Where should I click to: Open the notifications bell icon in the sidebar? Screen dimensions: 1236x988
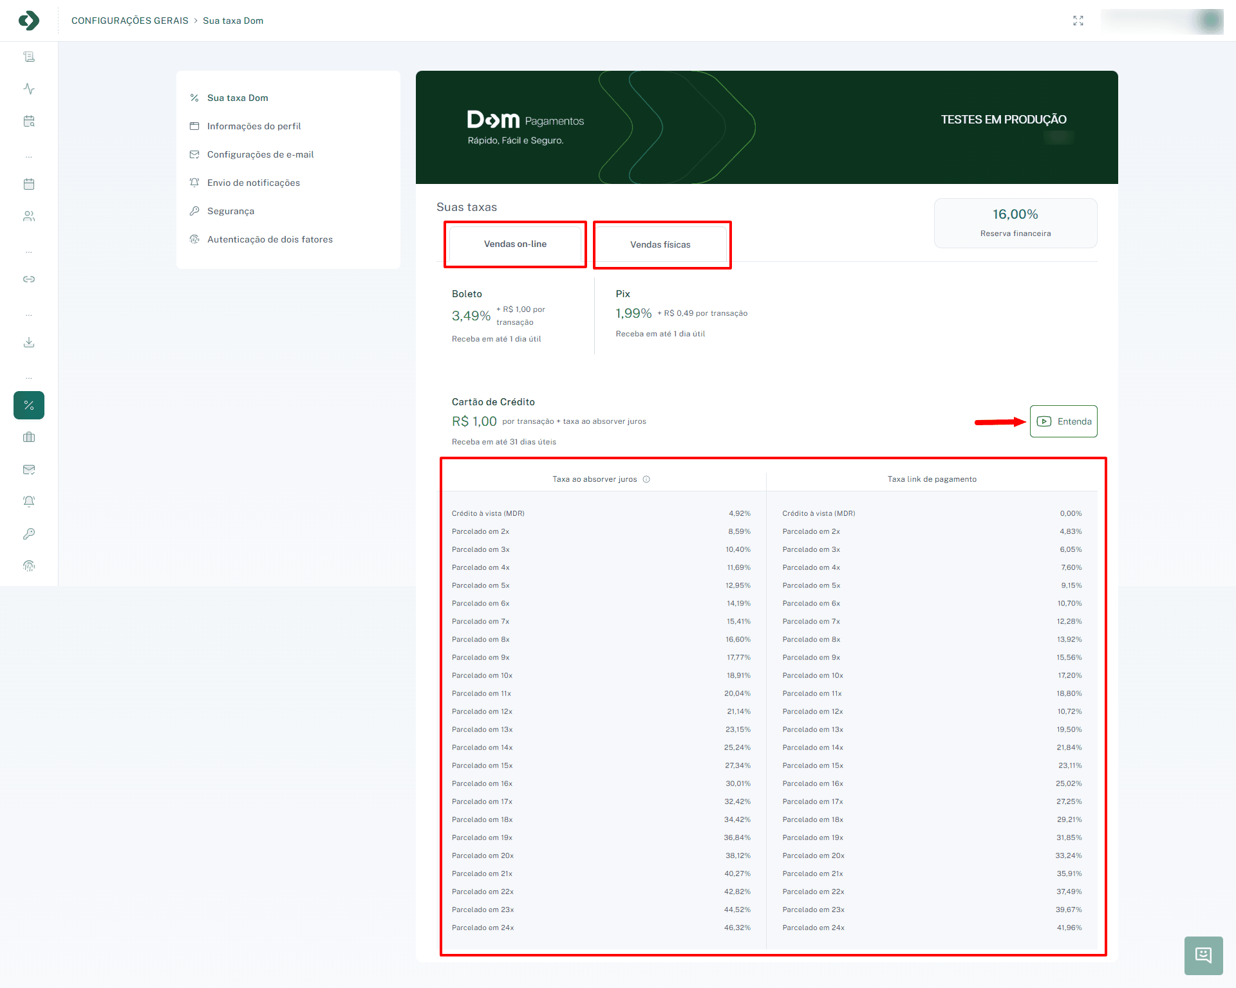[x=28, y=501]
